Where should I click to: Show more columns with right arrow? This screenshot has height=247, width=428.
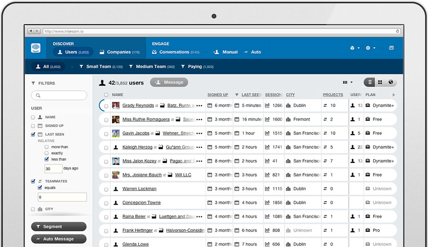pyautogui.click(x=394, y=95)
